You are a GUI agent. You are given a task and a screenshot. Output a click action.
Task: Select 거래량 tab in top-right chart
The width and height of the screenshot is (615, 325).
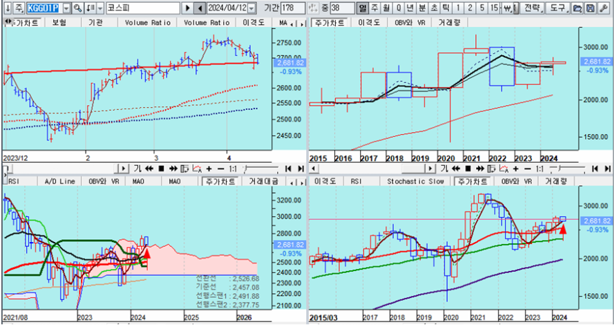[449, 23]
